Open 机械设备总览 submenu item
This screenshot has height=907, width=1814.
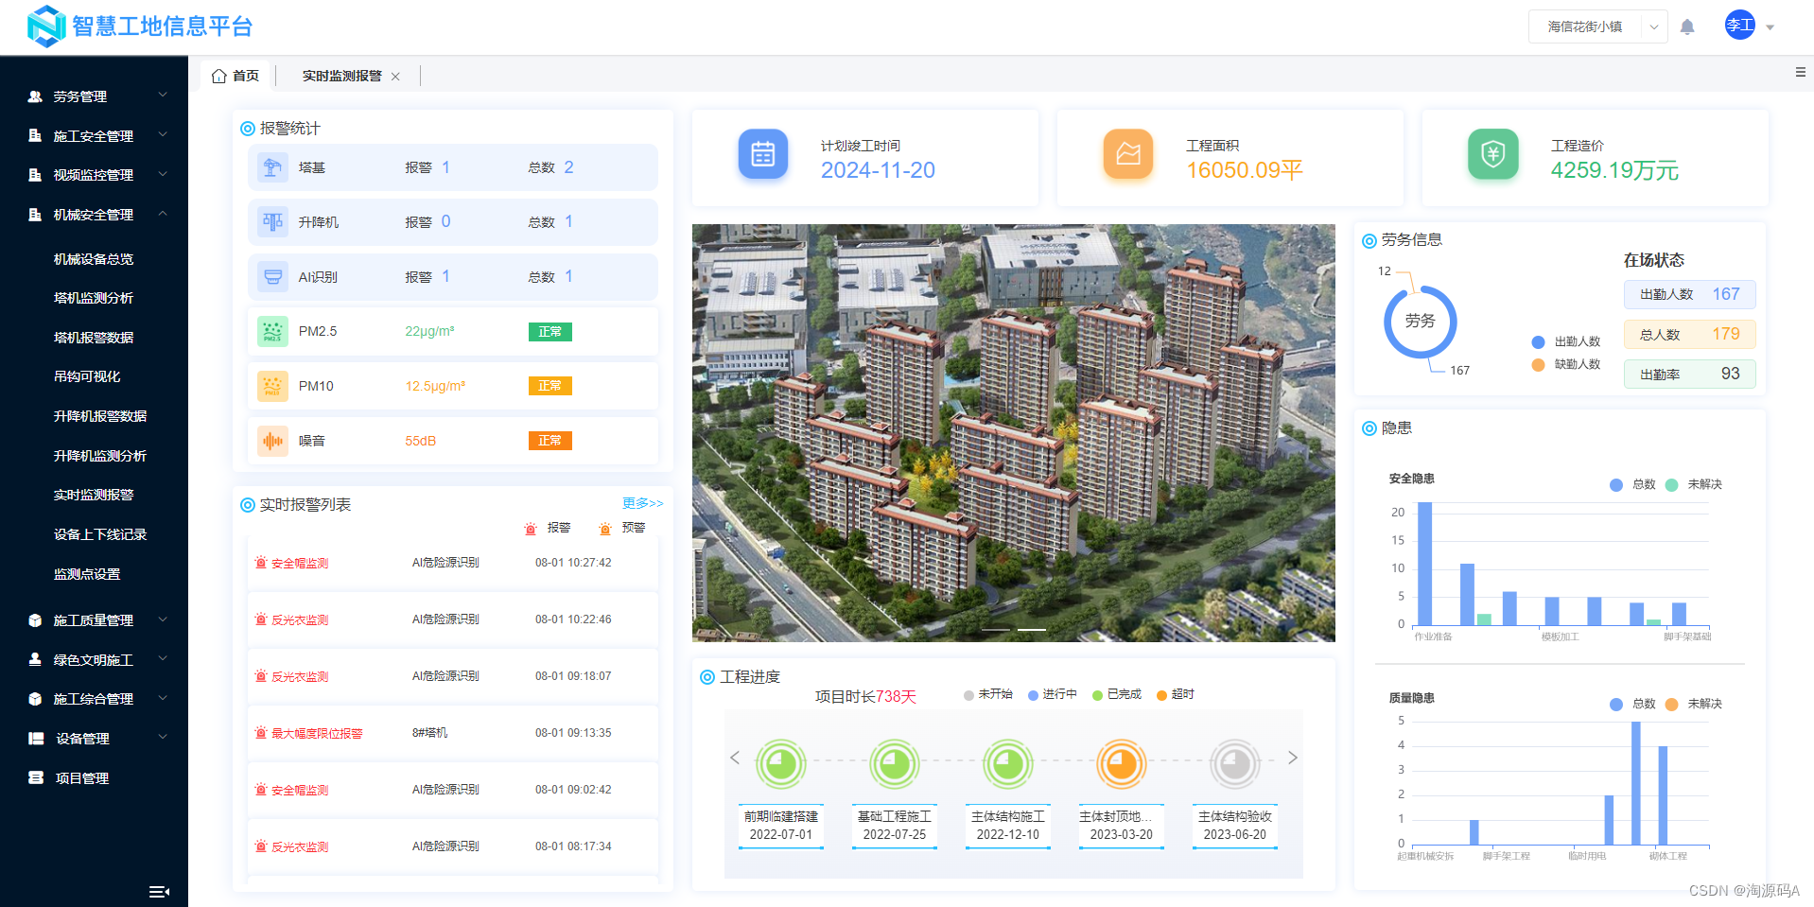[94, 259]
